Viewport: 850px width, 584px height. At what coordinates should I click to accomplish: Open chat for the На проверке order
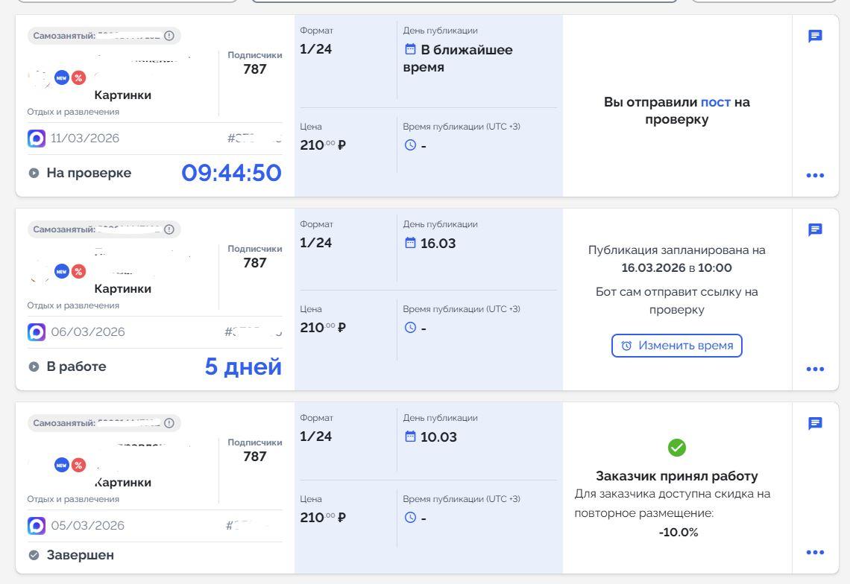(815, 36)
